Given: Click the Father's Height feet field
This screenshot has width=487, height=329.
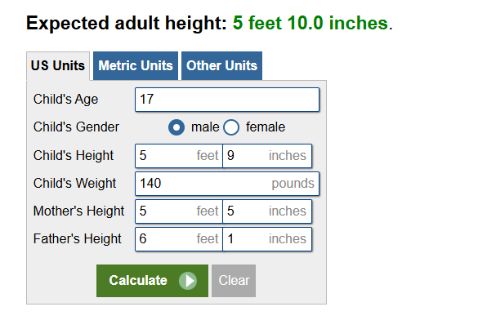Looking at the screenshot, I should coord(179,239).
